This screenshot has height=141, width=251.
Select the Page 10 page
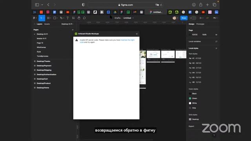tap(40, 43)
